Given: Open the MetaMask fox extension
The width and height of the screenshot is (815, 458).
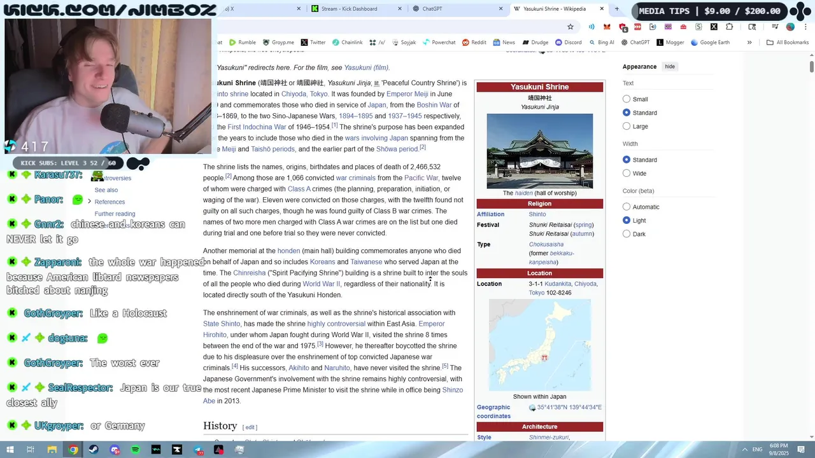Looking at the screenshot, I should point(607,27).
